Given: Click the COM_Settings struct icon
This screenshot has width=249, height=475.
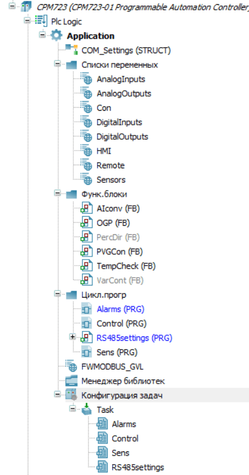Looking at the screenshot, I should pyautogui.click(x=71, y=50).
